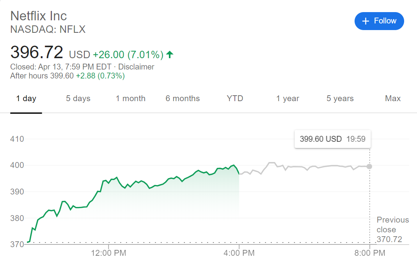Click the Netflix Inc title
417x262 pixels.
pyautogui.click(x=39, y=16)
